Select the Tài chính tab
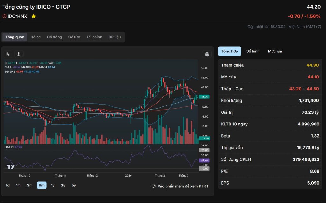The width and height of the screenshot is (326, 203). 94,37
